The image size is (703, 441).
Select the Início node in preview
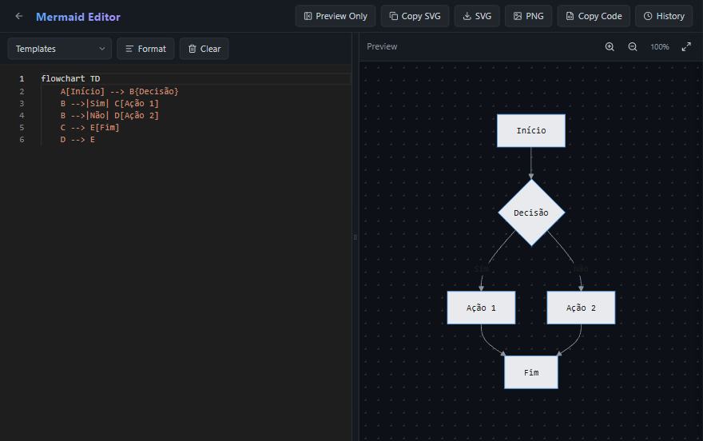coord(530,130)
